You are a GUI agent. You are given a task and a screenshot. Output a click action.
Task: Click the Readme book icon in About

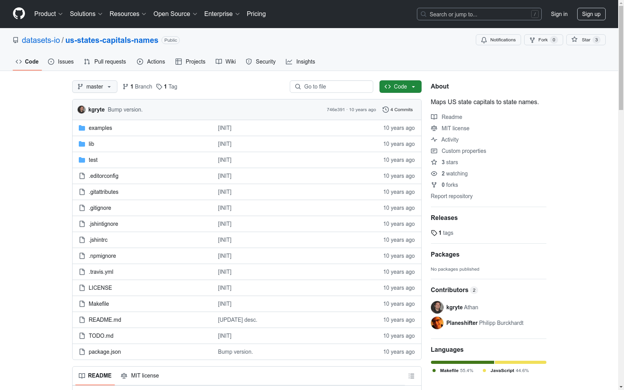coord(434,117)
